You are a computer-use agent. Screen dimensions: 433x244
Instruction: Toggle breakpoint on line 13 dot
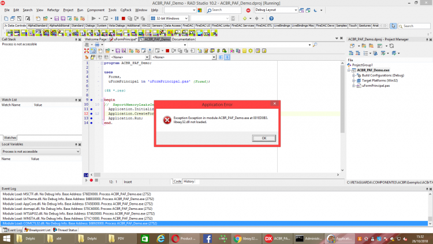click(x=91, y=118)
